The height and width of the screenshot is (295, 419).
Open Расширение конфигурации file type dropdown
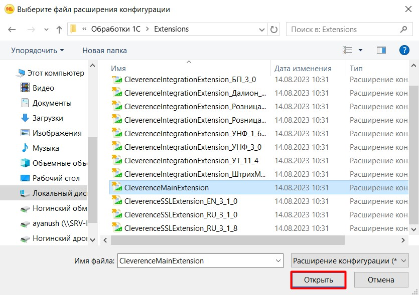coord(350,260)
